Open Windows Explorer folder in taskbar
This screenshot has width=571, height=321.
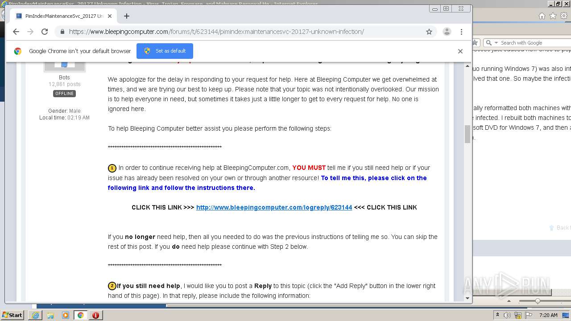50,315
